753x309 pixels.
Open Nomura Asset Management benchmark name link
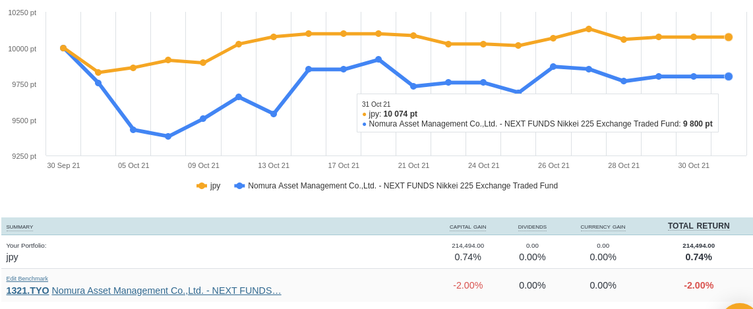pyautogui.click(x=166, y=291)
